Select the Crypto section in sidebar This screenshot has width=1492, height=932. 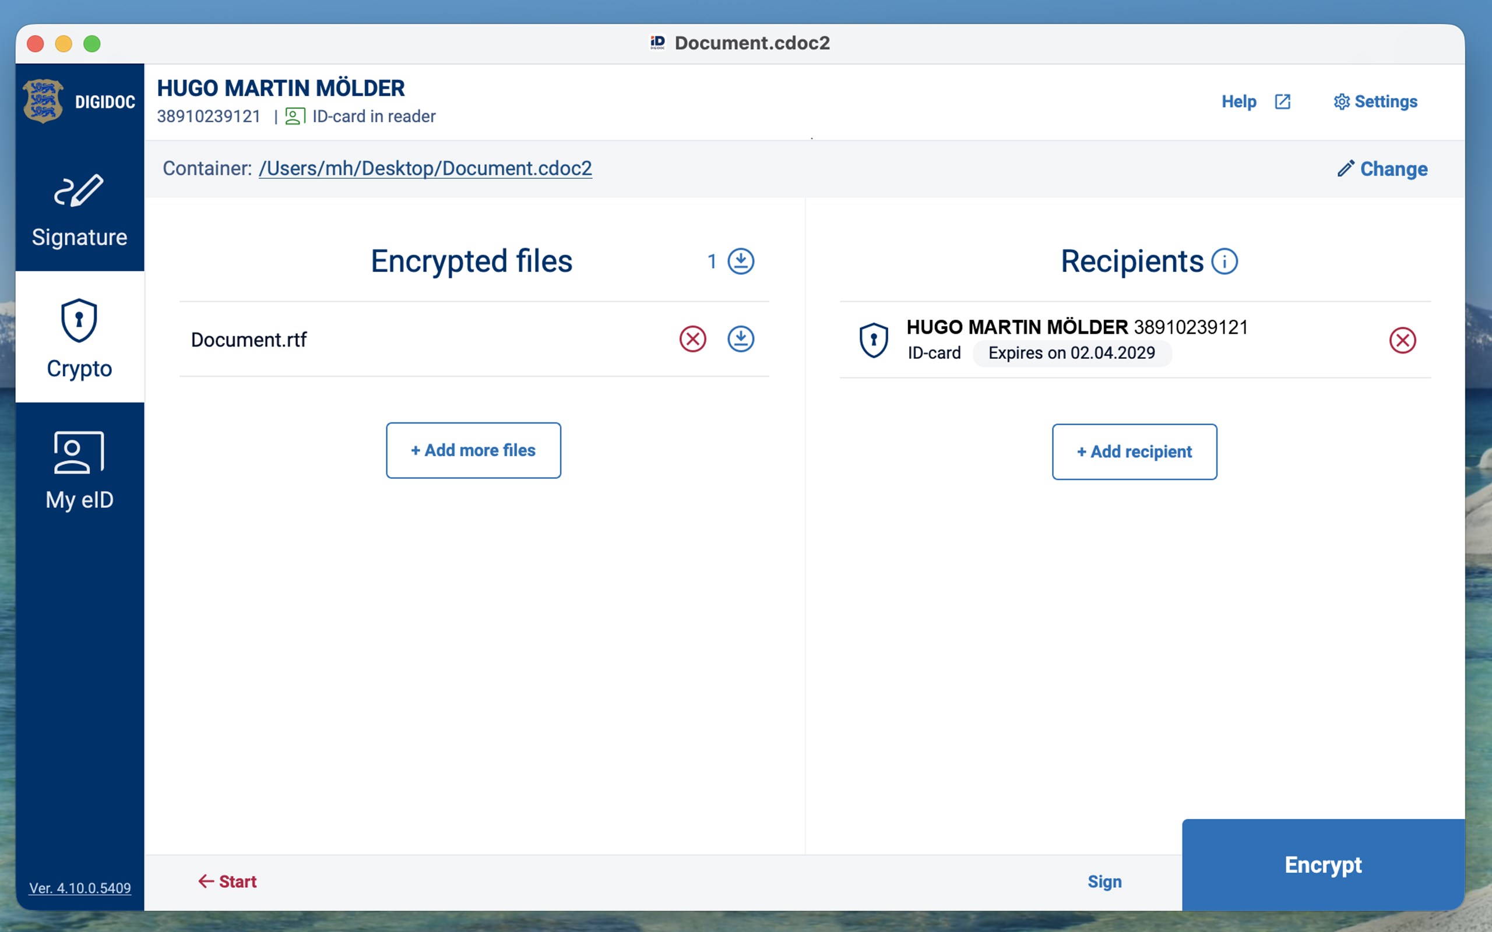(79, 337)
